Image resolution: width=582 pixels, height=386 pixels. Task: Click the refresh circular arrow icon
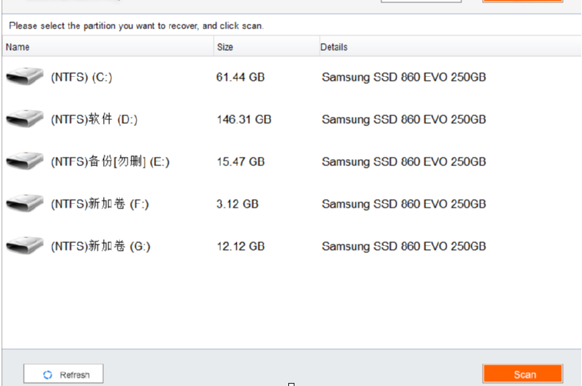48,375
